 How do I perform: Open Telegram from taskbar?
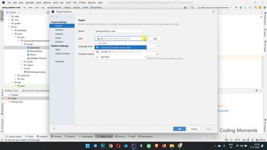(96, 146)
